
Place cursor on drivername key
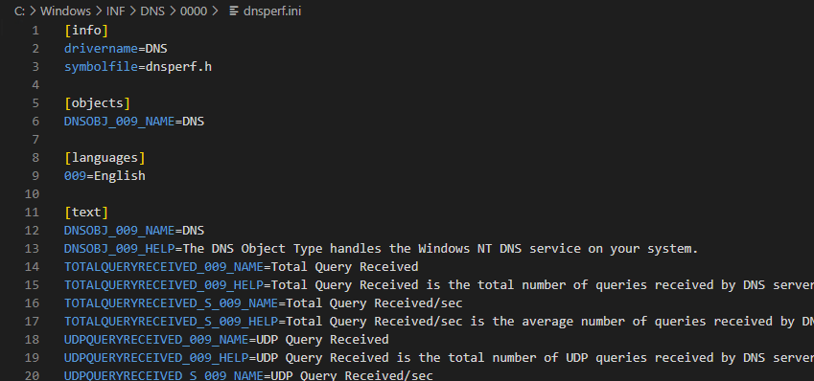(101, 49)
